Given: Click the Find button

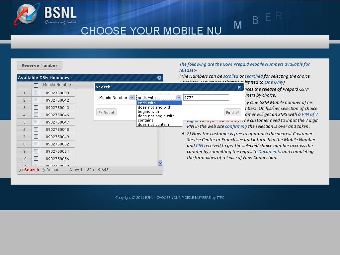Looking at the screenshot, I should click(232, 112).
